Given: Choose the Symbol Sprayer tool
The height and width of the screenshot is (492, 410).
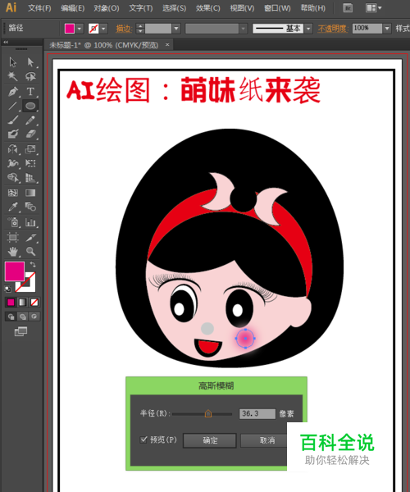Looking at the screenshot, I should (x=12, y=222).
